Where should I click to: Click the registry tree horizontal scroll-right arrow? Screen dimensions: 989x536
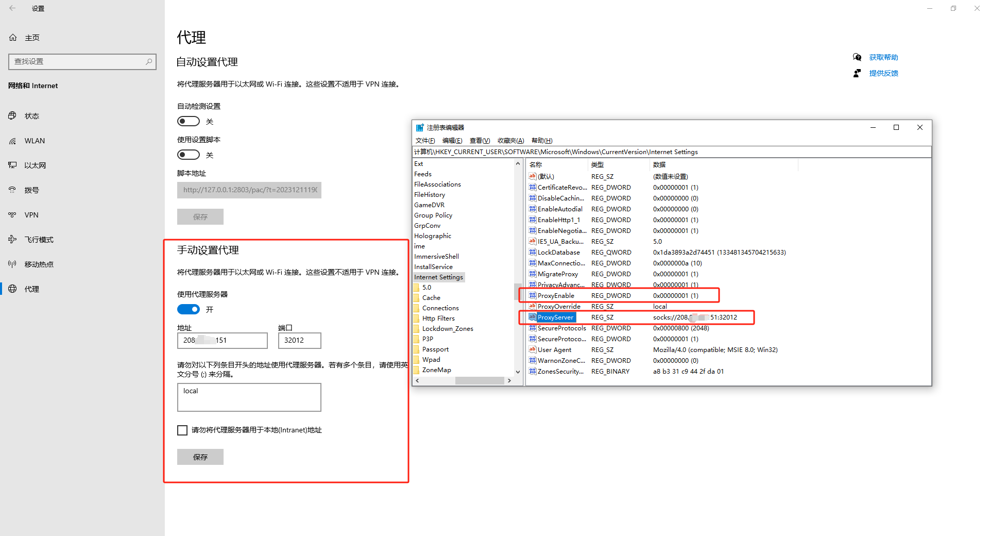(x=509, y=381)
